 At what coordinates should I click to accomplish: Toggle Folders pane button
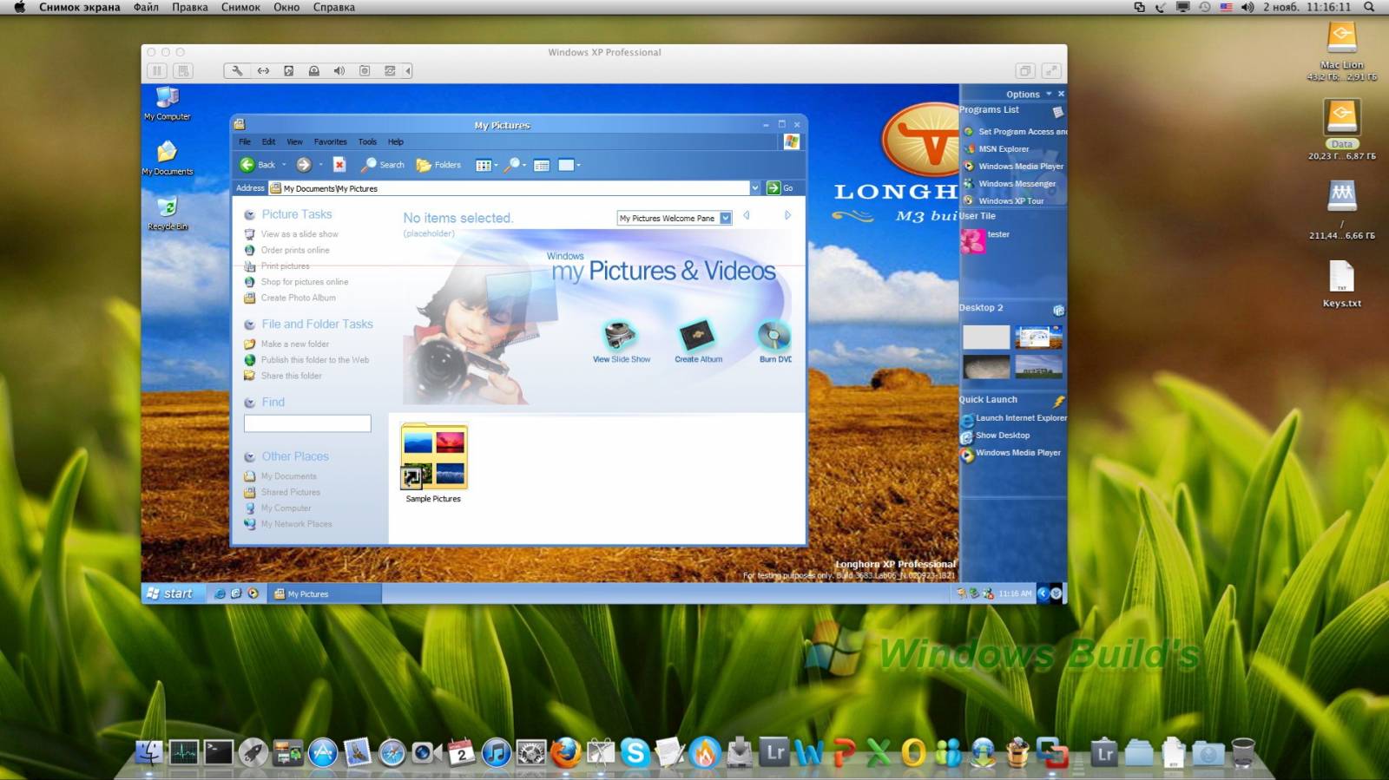[x=438, y=165]
